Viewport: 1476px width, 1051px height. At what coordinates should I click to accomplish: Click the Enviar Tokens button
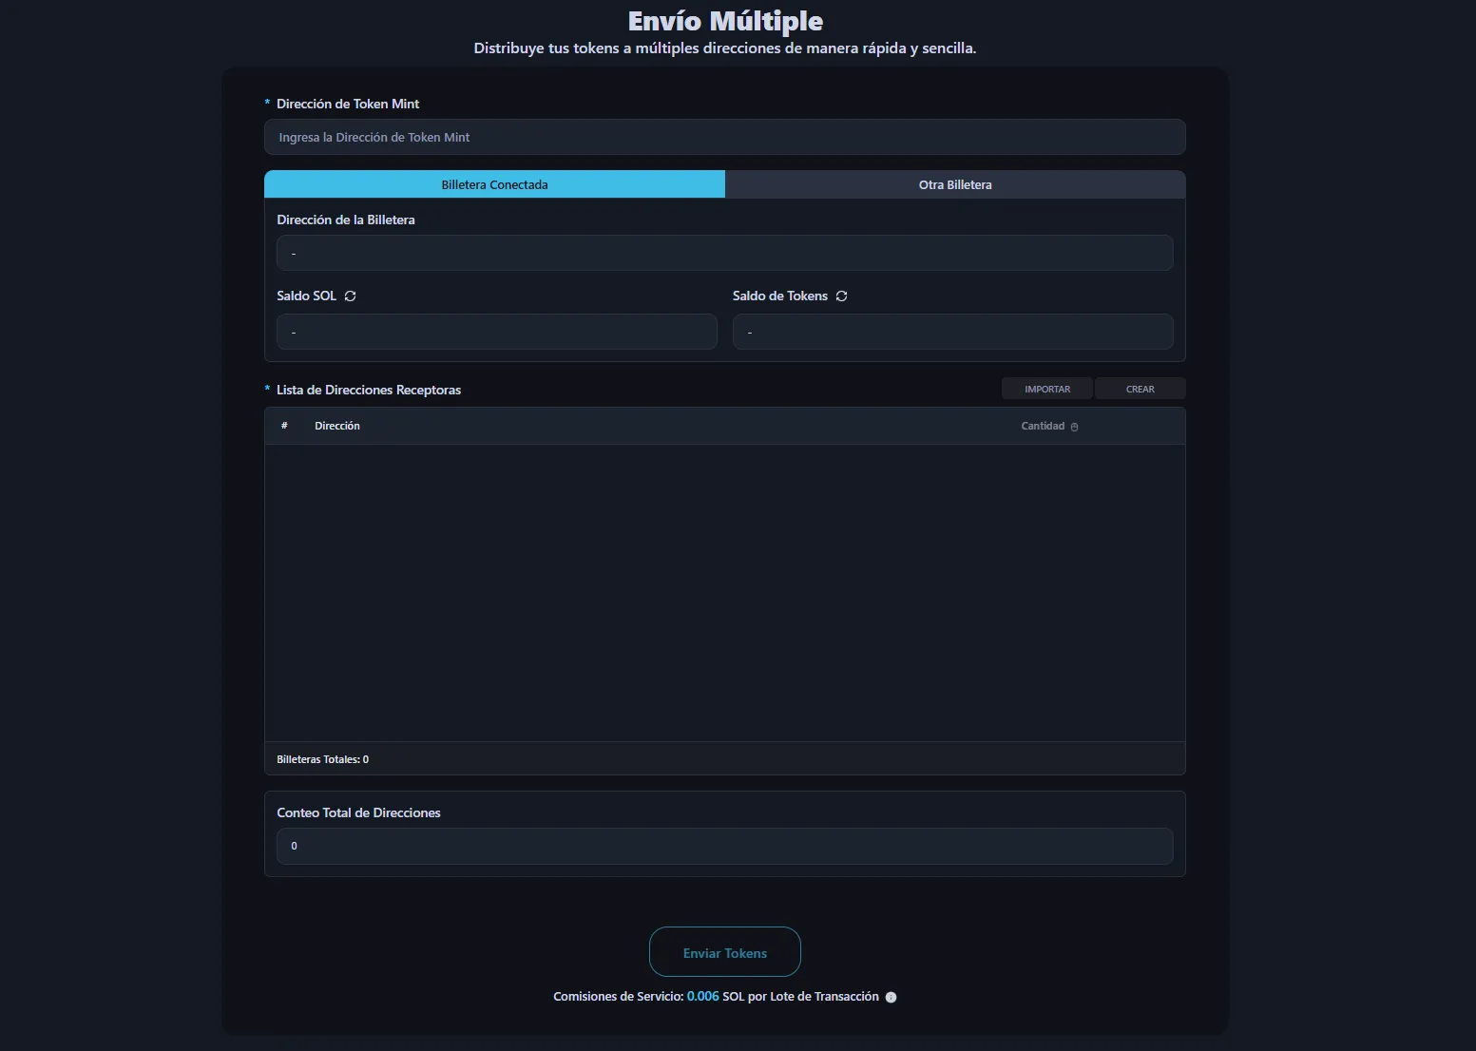[724, 952]
